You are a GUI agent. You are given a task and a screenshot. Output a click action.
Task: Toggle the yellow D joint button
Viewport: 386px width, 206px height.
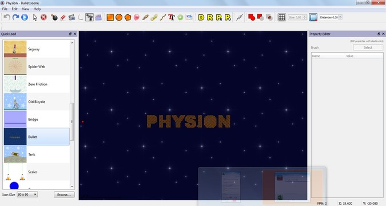pos(201,17)
